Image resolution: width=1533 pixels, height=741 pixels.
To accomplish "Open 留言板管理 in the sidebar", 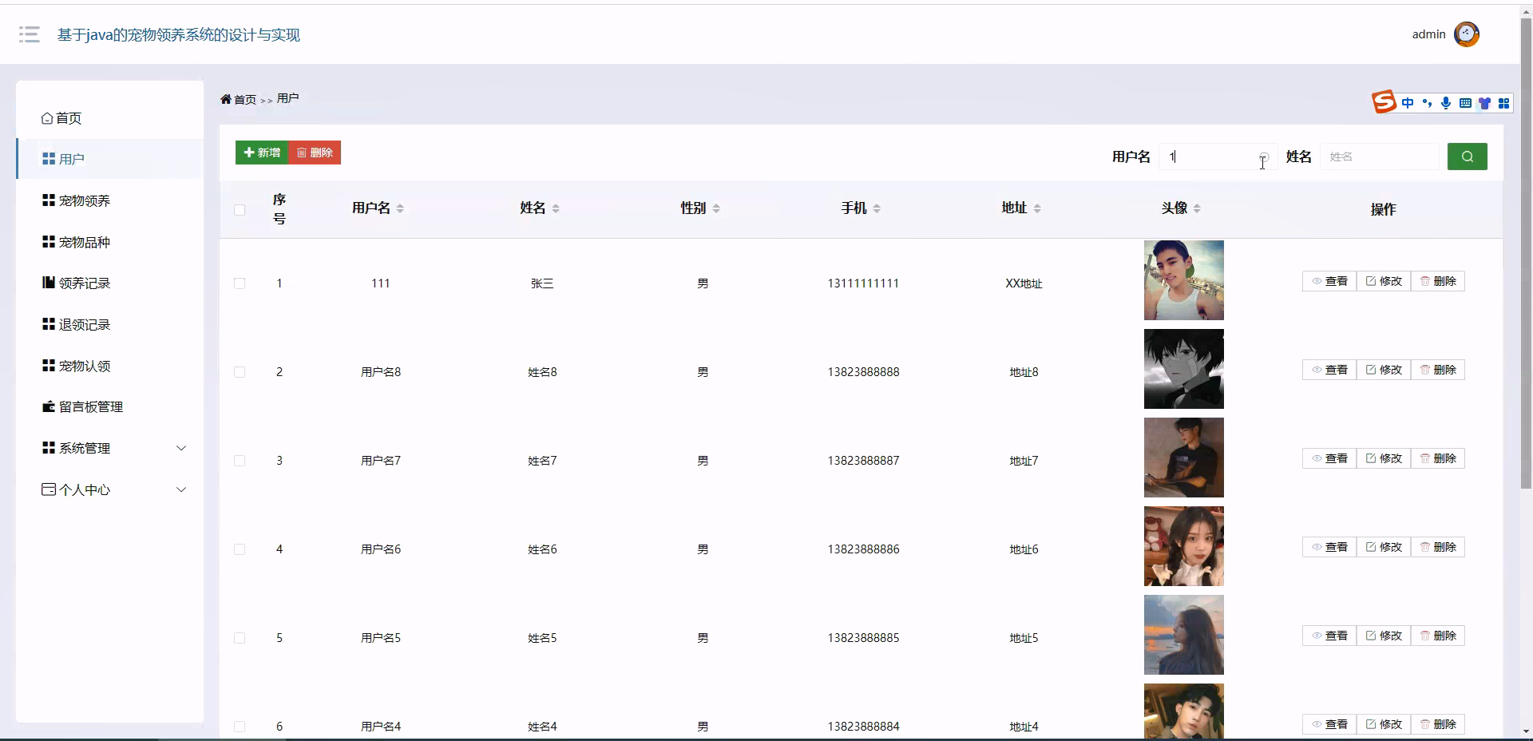I will point(110,406).
